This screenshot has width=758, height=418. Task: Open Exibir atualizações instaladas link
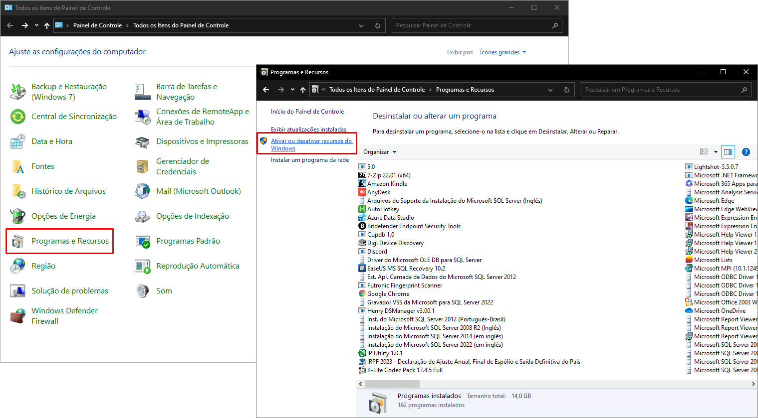[x=308, y=130]
